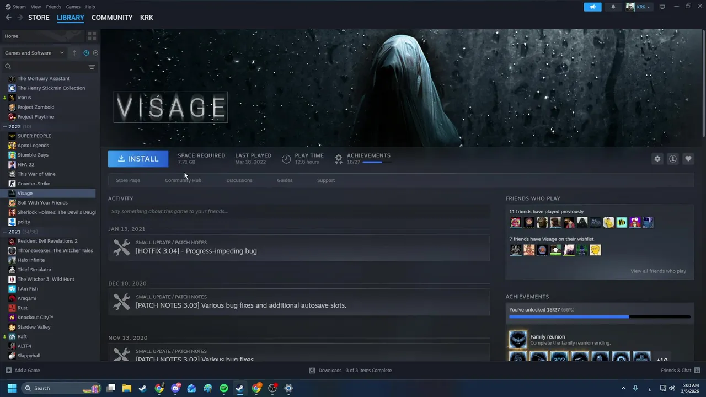Open HOTFIX 3.04 Progress-impeding bug news

(x=299, y=247)
